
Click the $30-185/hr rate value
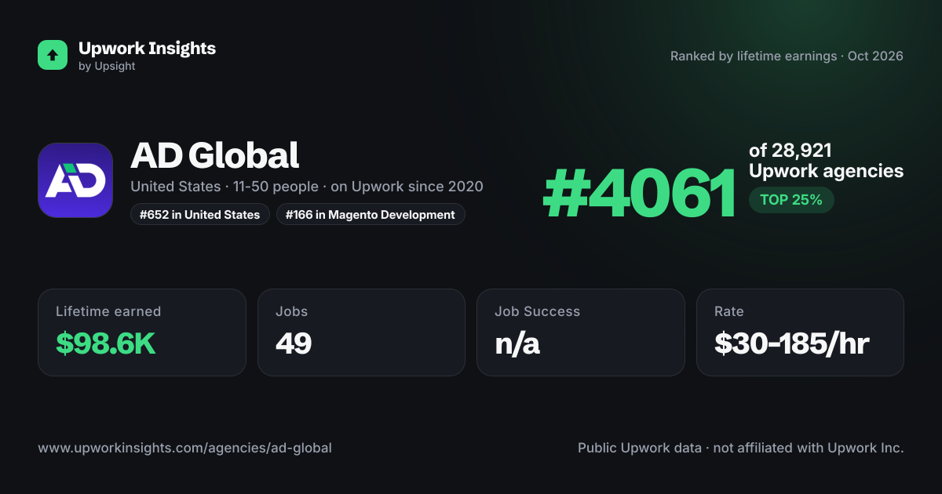pos(792,343)
